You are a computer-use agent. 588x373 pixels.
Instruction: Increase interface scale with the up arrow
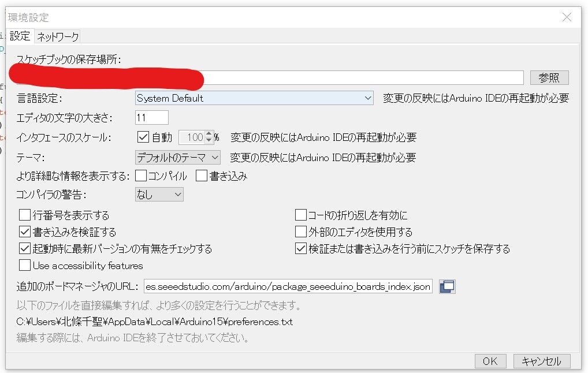(209, 134)
